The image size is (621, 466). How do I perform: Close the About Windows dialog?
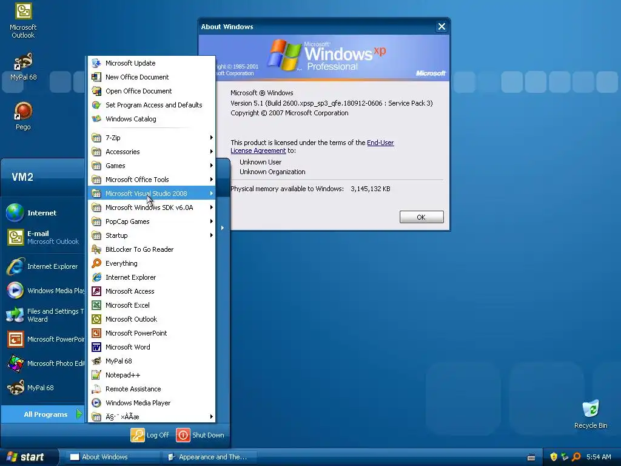coord(441,27)
